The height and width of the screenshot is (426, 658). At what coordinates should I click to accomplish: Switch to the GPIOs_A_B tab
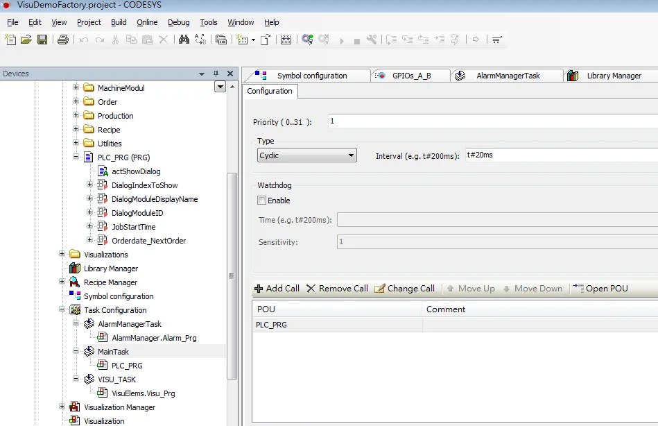pyautogui.click(x=411, y=76)
